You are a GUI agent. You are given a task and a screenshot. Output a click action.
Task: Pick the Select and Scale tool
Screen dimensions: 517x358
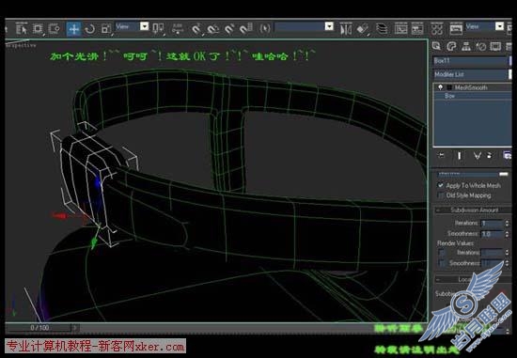[x=106, y=29]
